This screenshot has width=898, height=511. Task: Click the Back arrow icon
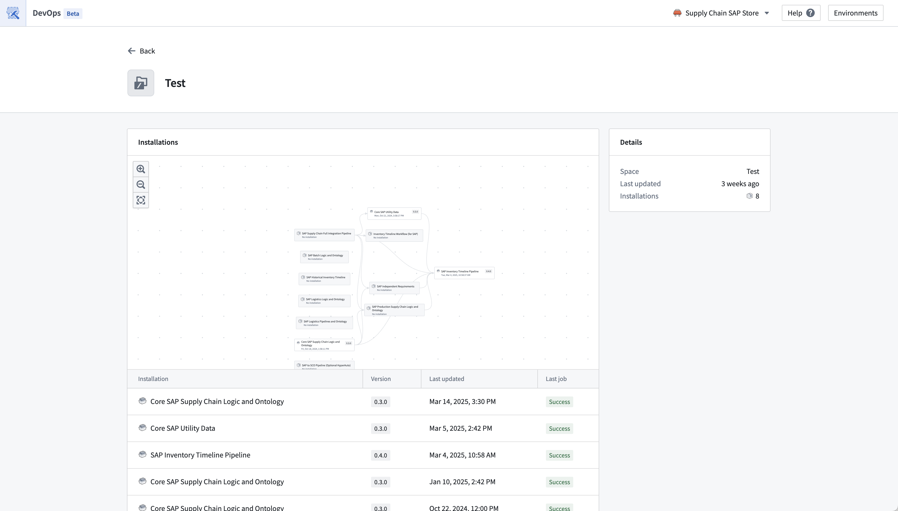pos(132,51)
